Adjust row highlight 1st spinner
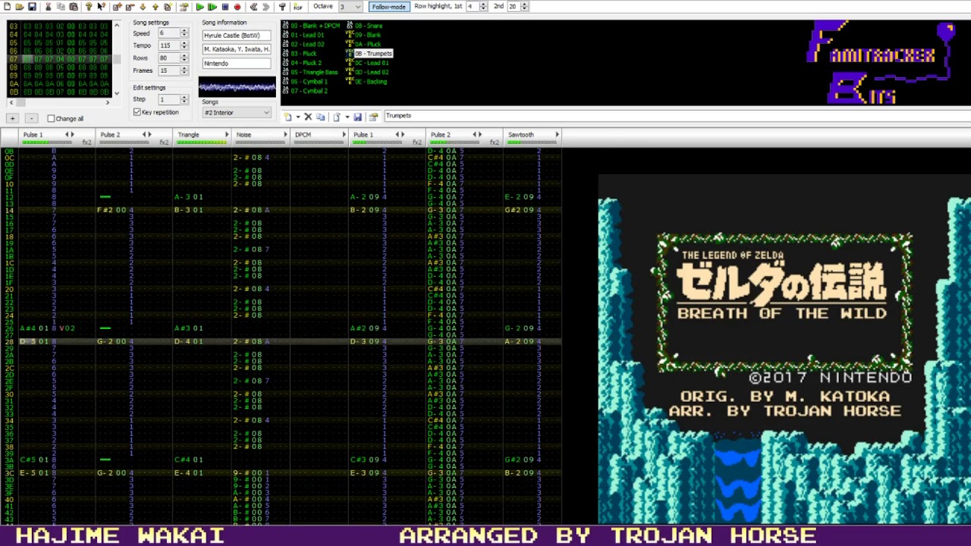Image resolution: width=971 pixels, height=546 pixels. pyautogui.click(x=483, y=7)
